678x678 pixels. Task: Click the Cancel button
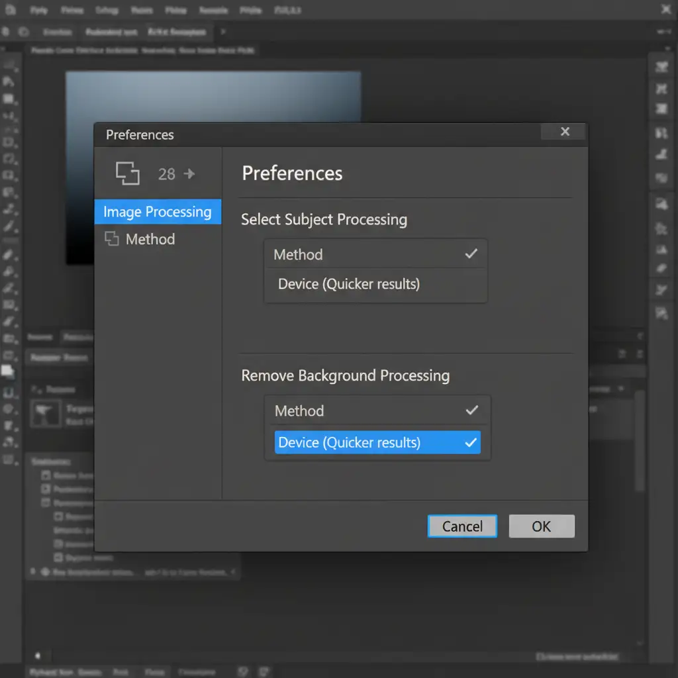(462, 526)
